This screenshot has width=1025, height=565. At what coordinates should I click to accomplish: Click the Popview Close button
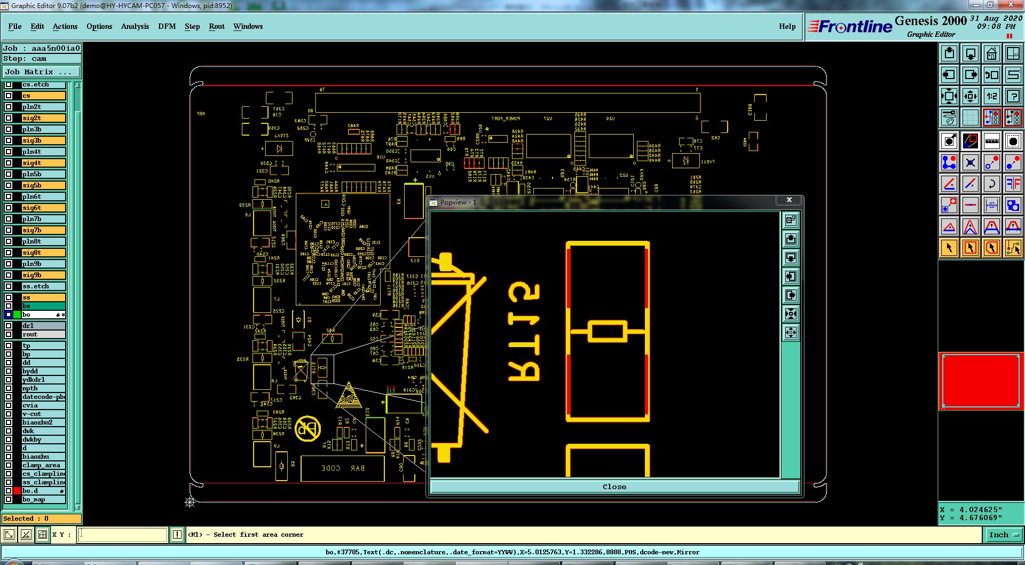[x=614, y=486]
